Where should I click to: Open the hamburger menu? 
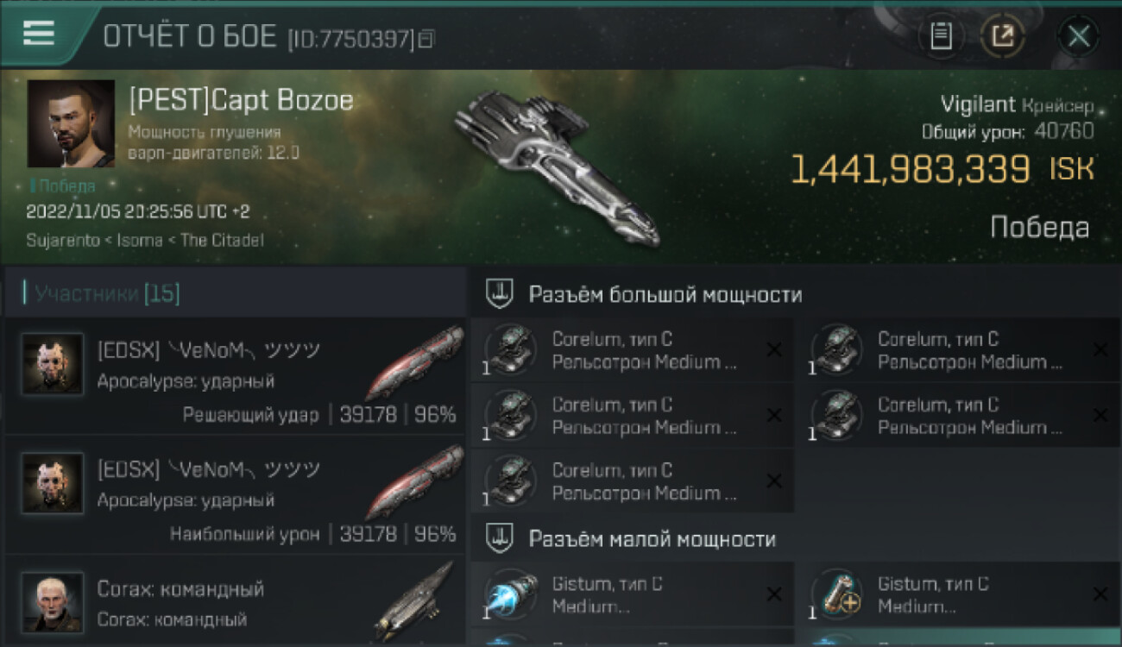38,33
